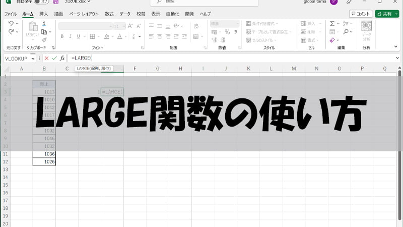This screenshot has height=227, width=403.
Task: Toggle Italic formatting button
Action: click(x=70, y=36)
